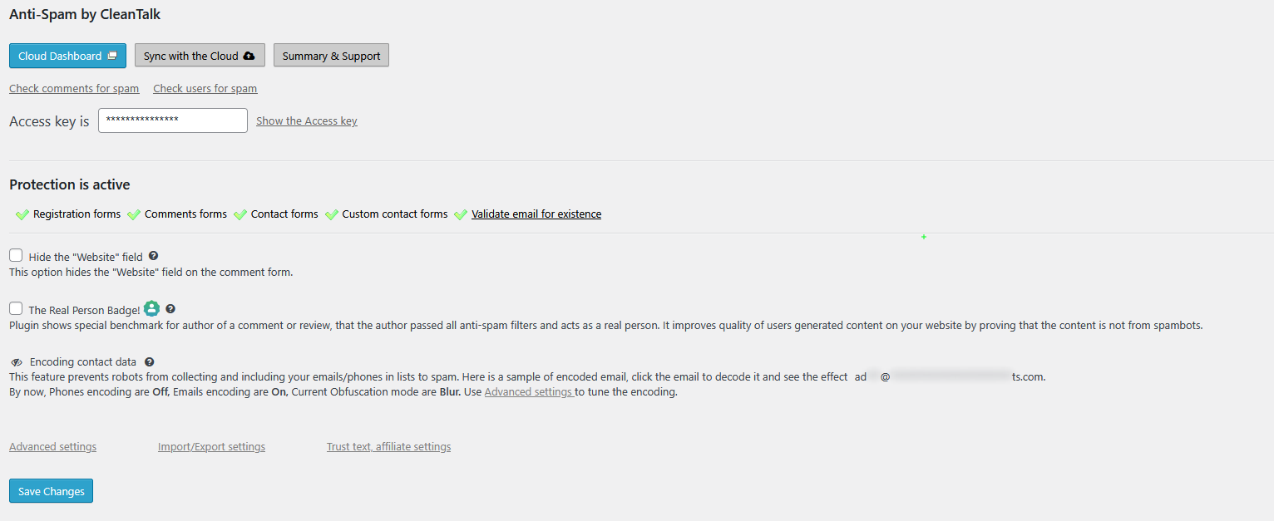Click the green Real Person Badge icon

151,307
